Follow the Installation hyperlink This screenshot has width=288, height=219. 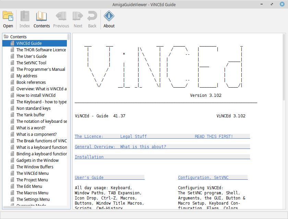tap(89, 157)
